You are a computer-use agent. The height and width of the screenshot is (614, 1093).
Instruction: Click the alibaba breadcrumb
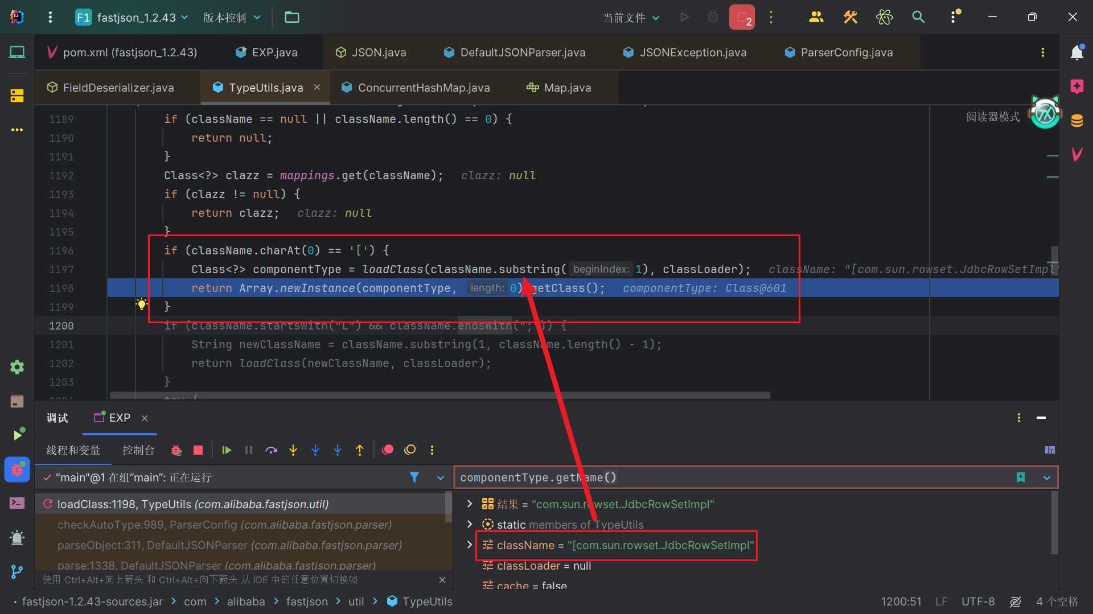click(246, 601)
